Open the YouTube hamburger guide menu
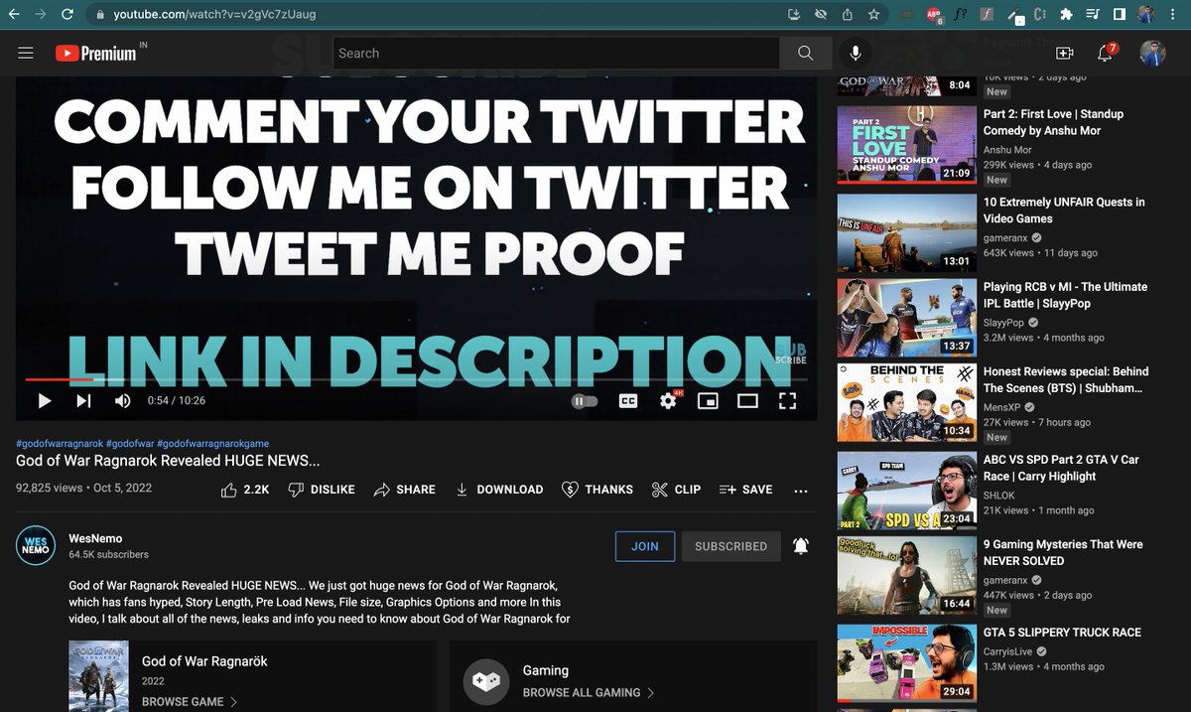Image resolution: width=1191 pixels, height=712 pixels. pyautogui.click(x=26, y=53)
